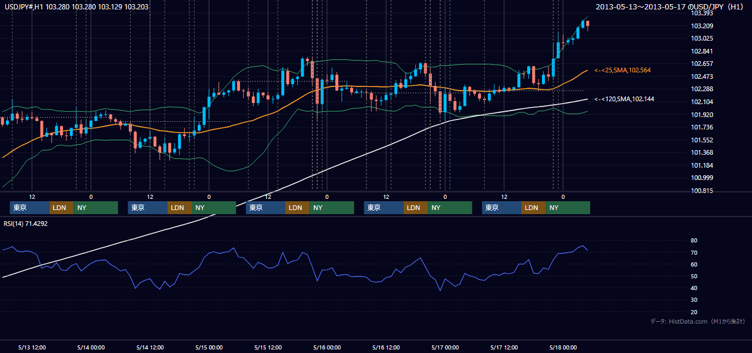Click the RSI 60 level label
Viewport: 752px width, 353px height.
pyautogui.click(x=694, y=264)
